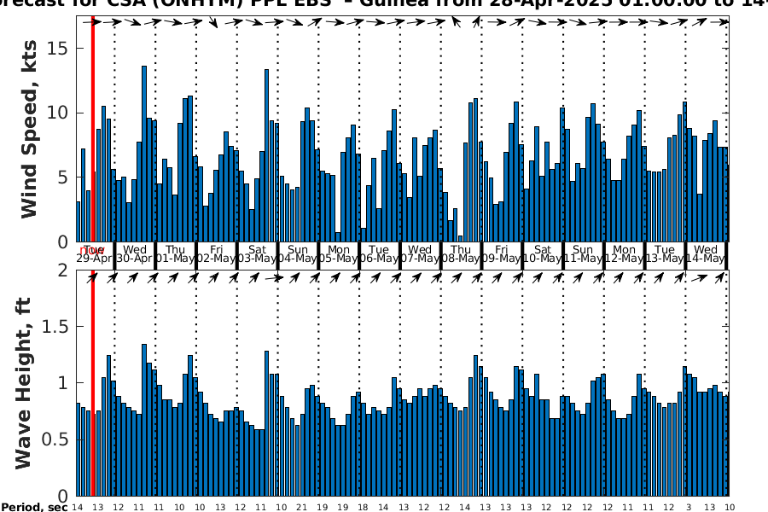The height and width of the screenshot is (512, 768).
Task: Click the Wed 30-Apr date label
Action: pyautogui.click(x=135, y=253)
